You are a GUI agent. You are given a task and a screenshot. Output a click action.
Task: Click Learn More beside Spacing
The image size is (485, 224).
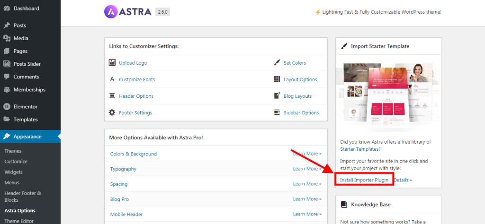[307, 184]
